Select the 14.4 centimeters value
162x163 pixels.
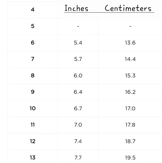point(130,59)
